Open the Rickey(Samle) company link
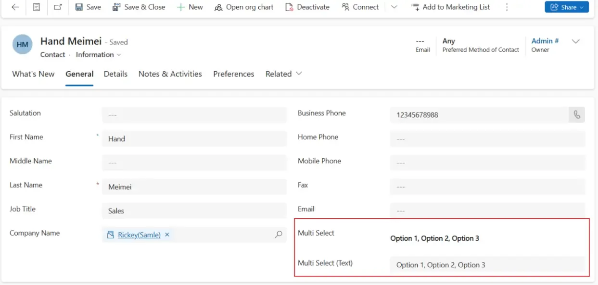The image size is (598, 285). coord(139,235)
